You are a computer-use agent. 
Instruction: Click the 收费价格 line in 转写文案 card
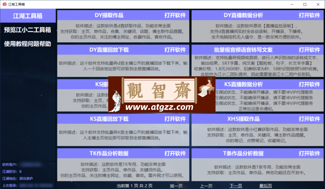pos(256,69)
